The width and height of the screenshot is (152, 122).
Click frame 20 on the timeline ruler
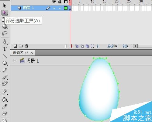coord(117,2)
